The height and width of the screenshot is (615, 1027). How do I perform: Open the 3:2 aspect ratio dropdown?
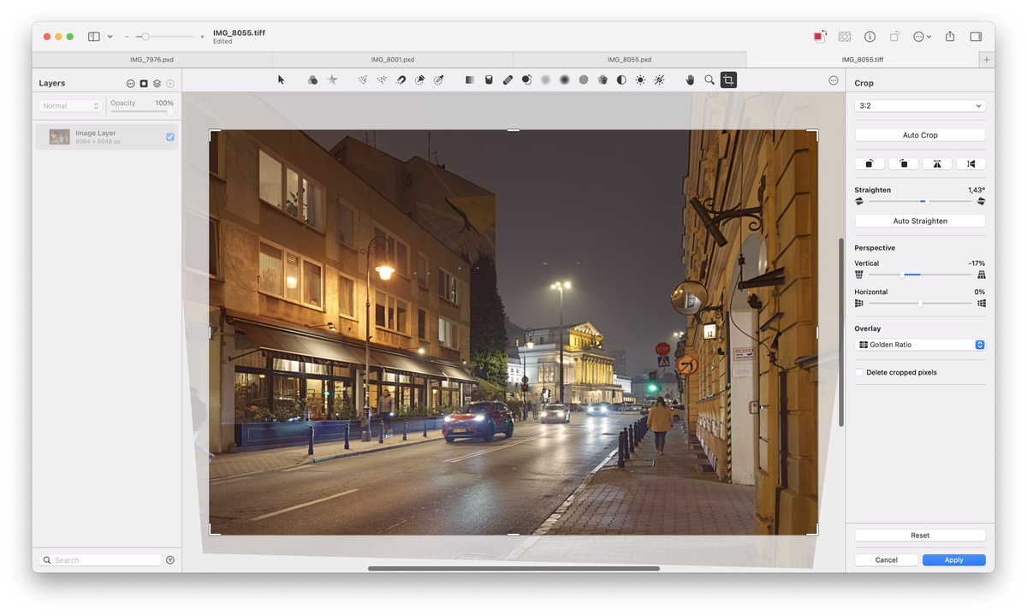point(920,106)
